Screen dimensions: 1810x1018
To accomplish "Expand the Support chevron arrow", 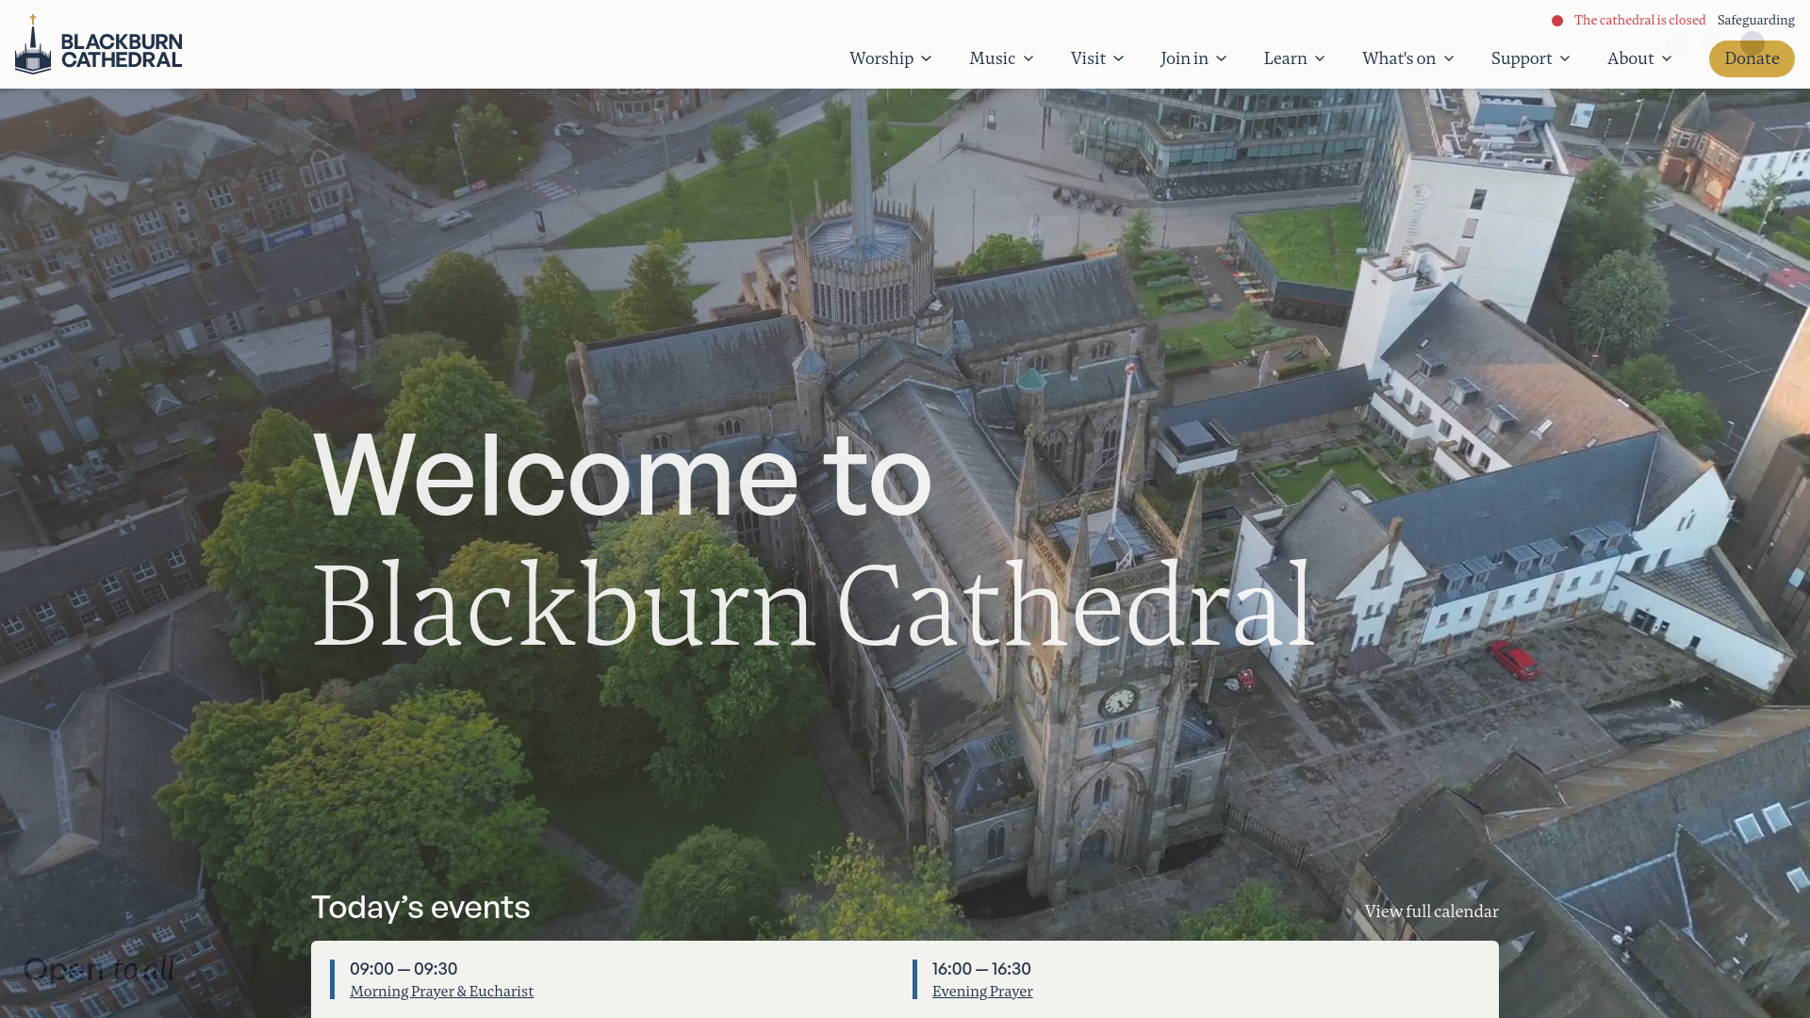I will coord(1565,58).
